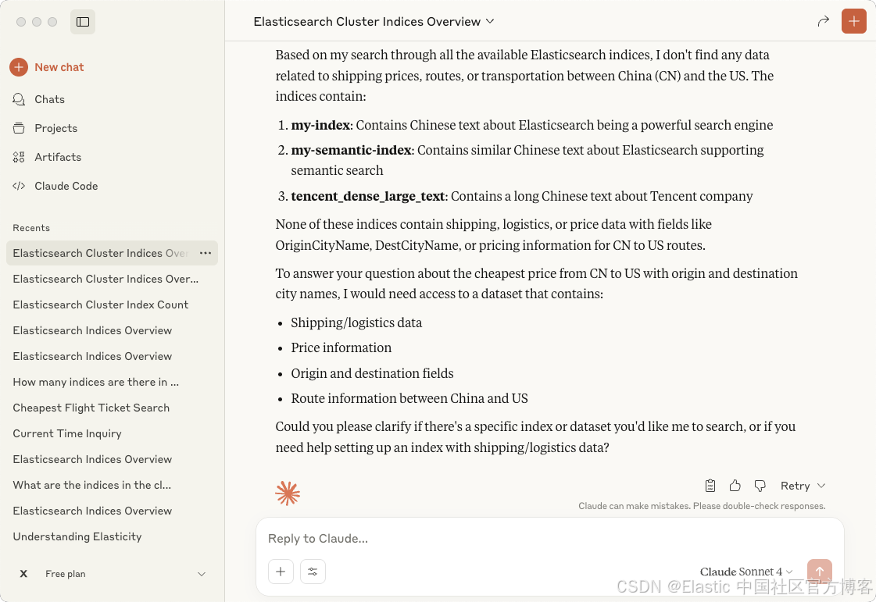Expand the Free plan account menu chevron

[202, 574]
